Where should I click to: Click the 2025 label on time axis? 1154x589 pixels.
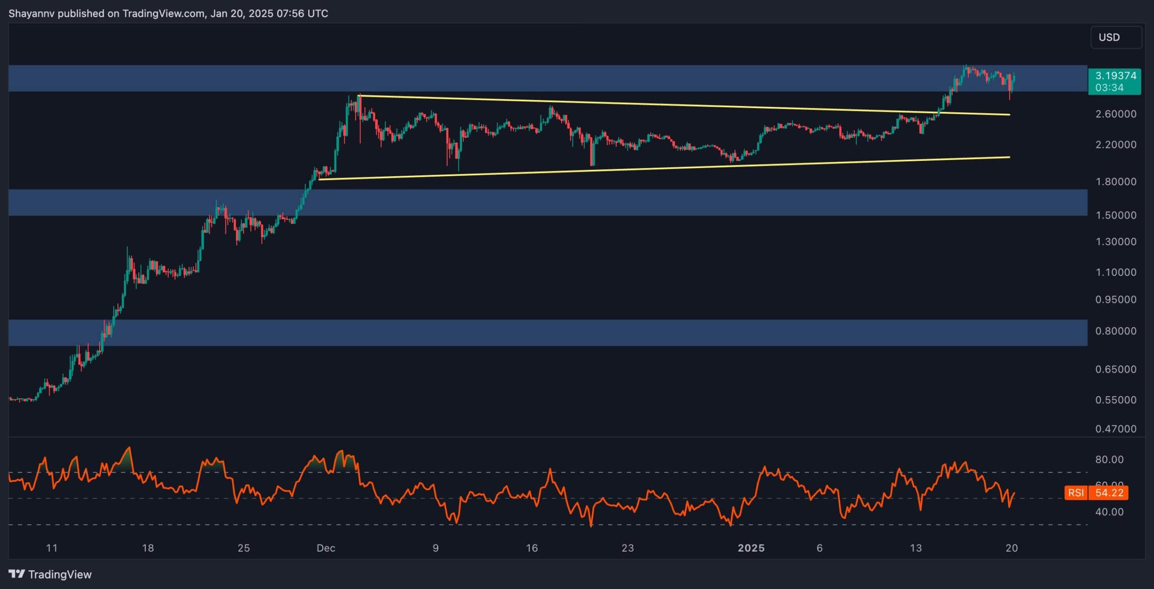751,548
